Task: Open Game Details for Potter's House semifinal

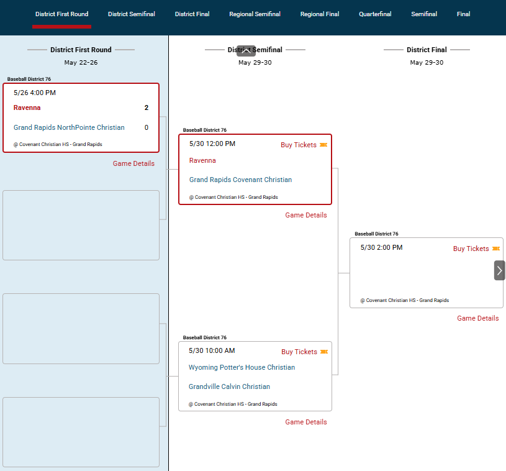Action: click(306, 422)
